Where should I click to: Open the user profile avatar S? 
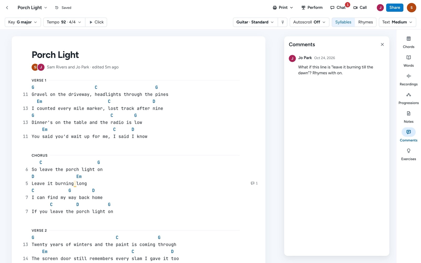[x=412, y=8]
